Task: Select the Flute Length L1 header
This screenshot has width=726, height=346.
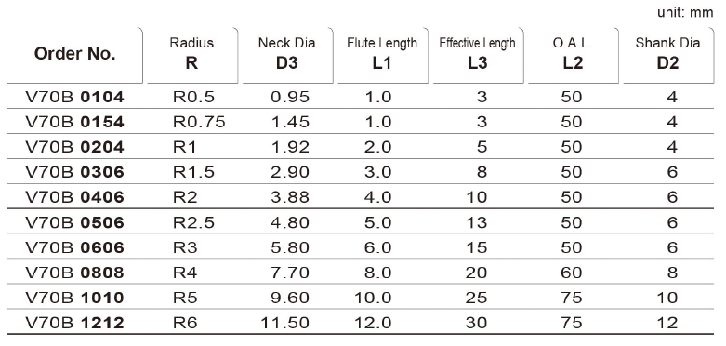Action: point(382,54)
